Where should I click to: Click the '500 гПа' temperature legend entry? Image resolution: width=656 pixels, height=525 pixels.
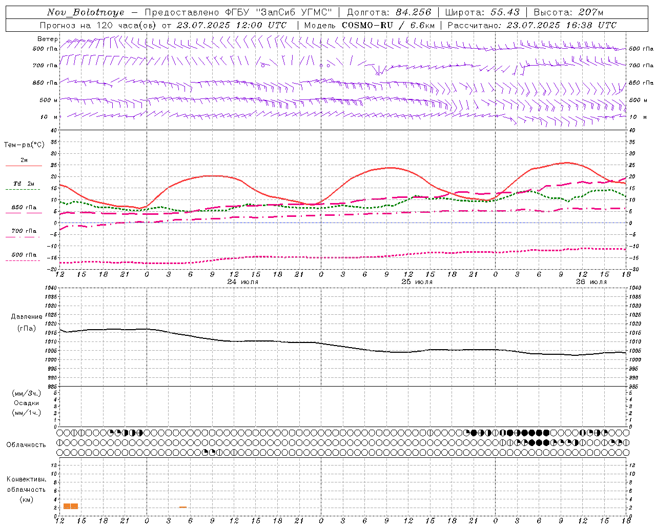point(24,255)
